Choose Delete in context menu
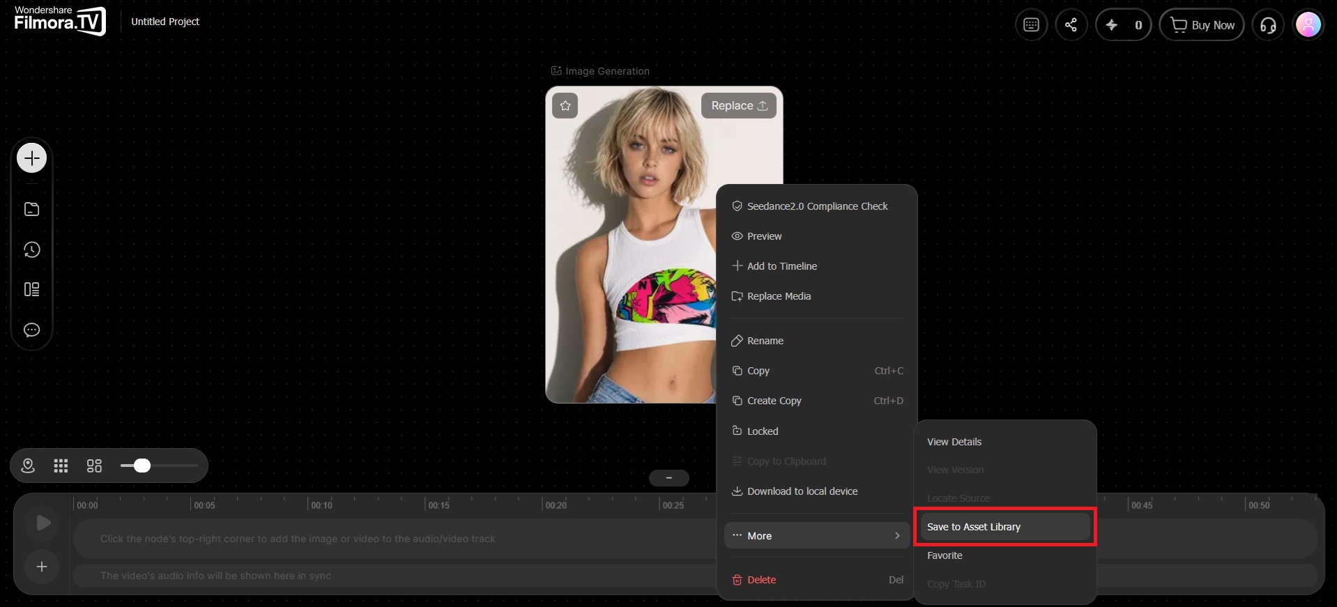Screen dimensions: 1337x607 click(817, 580)
